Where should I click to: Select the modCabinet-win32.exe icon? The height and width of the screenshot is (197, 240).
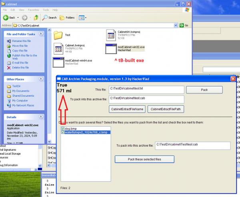[x=111, y=49]
